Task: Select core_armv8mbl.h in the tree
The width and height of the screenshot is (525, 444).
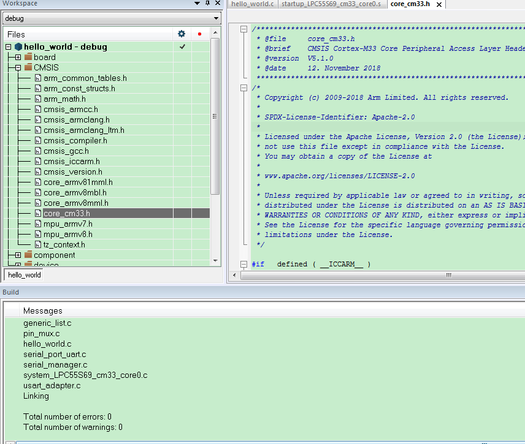Action: [75, 192]
